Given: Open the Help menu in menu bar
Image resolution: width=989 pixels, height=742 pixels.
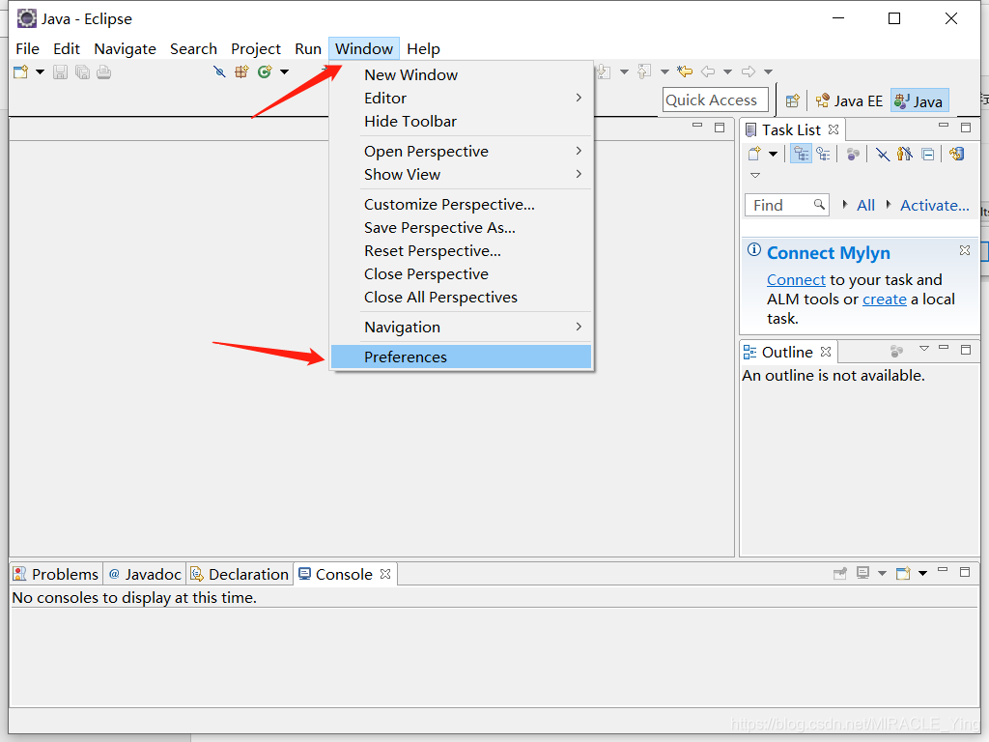Looking at the screenshot, I should tap(423, 48).
